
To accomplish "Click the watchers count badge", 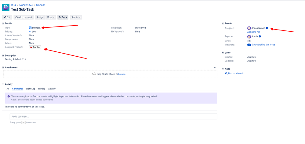I will tap(249, 45).
